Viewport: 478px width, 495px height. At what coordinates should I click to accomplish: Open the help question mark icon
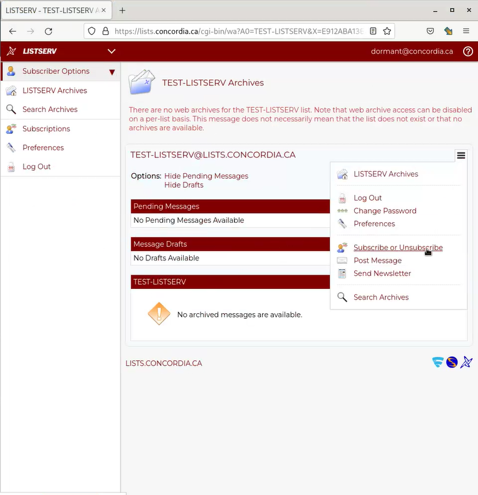coord(468,52)
